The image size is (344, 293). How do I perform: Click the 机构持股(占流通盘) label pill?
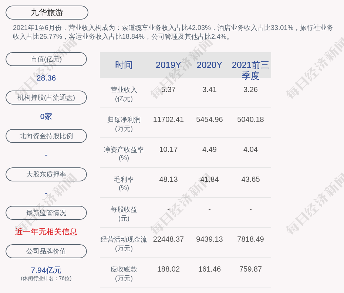click(x=46, y=98)
